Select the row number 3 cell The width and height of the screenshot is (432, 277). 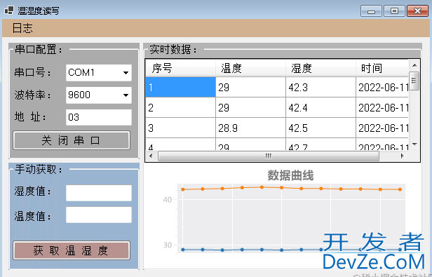click(x=180, y=128)
